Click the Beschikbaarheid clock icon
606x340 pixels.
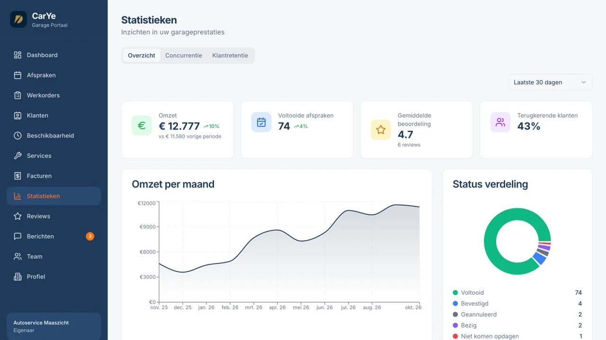[x=18, y=136]
